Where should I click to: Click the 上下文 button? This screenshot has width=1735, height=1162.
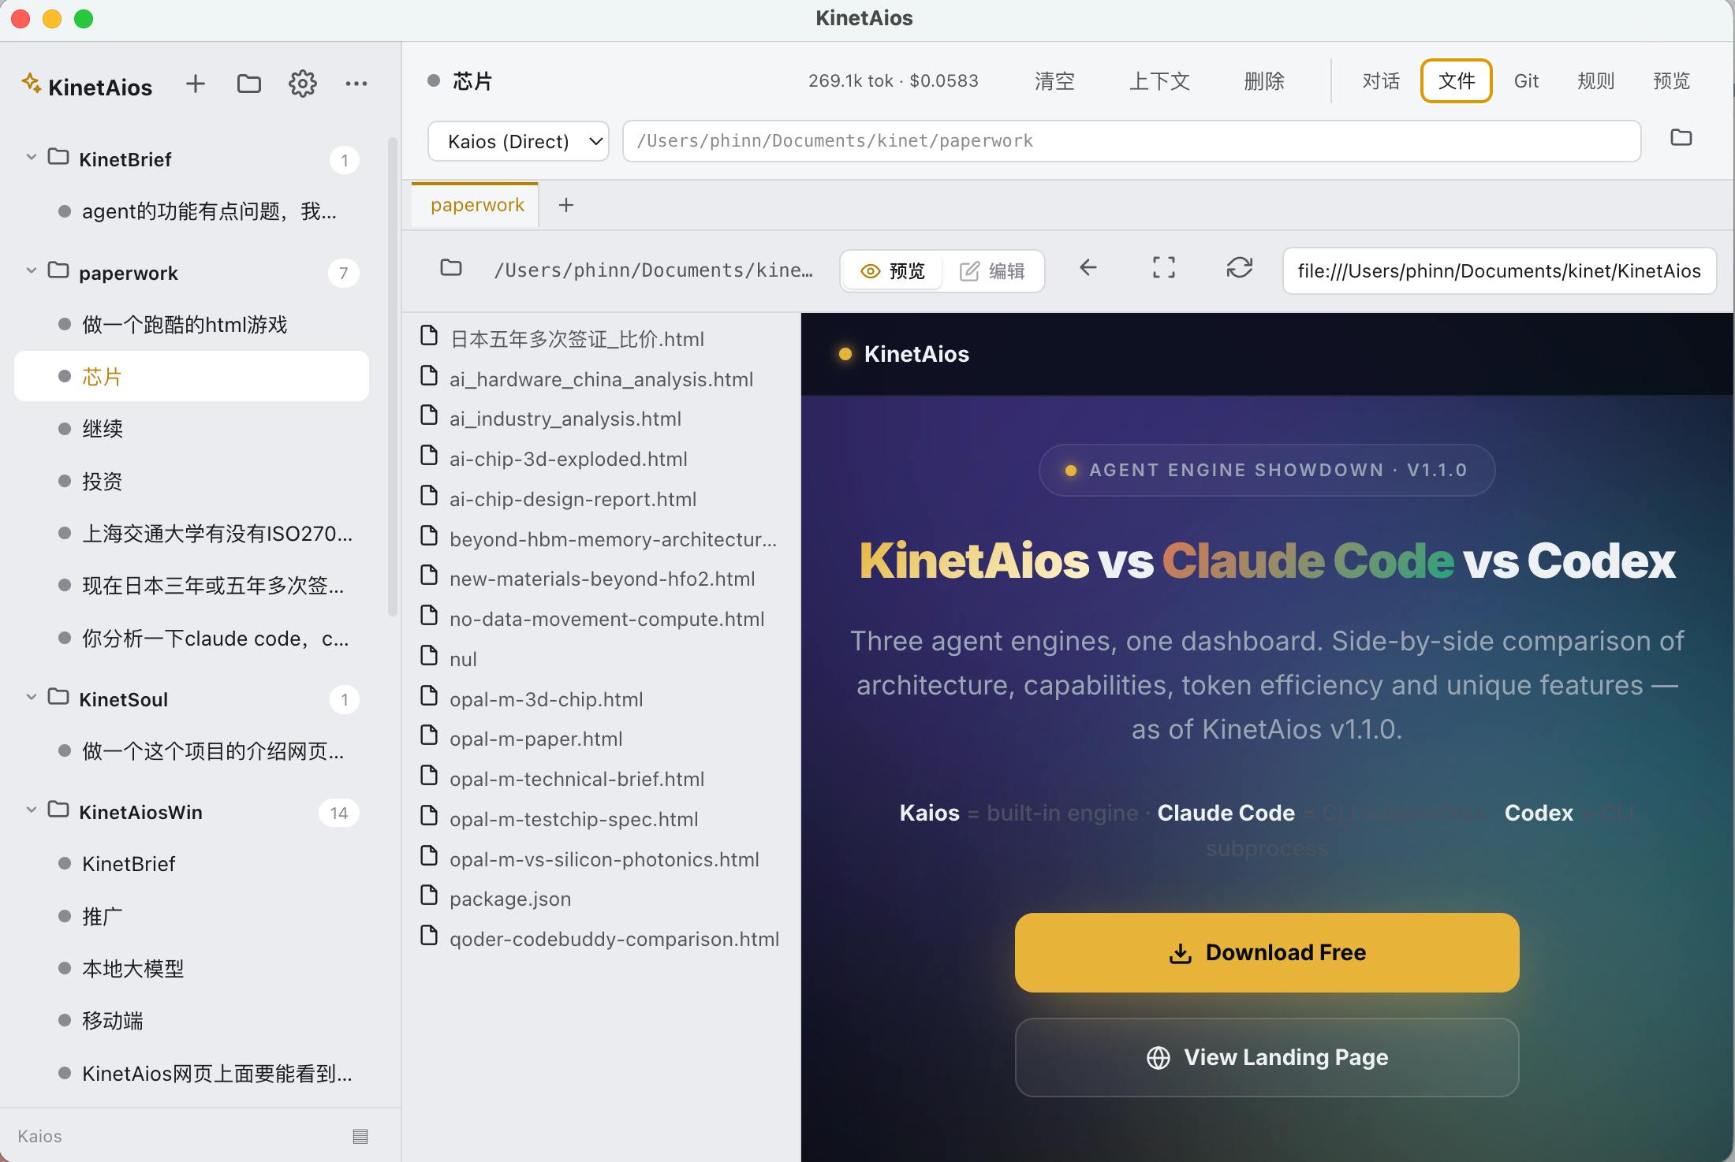[x=1159, y=81]
